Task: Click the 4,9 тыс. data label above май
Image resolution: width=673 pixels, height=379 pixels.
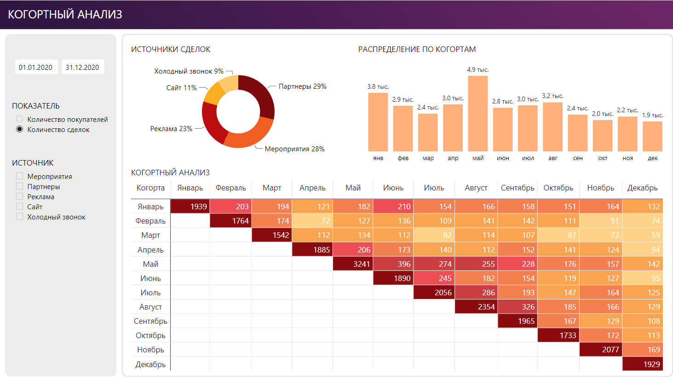Action: tap(478, 70)
